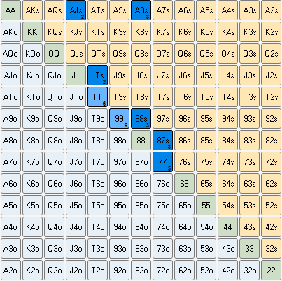Select the AA pocket pair cell
This screenshot has height=281, width=282.
coord(10,10)
